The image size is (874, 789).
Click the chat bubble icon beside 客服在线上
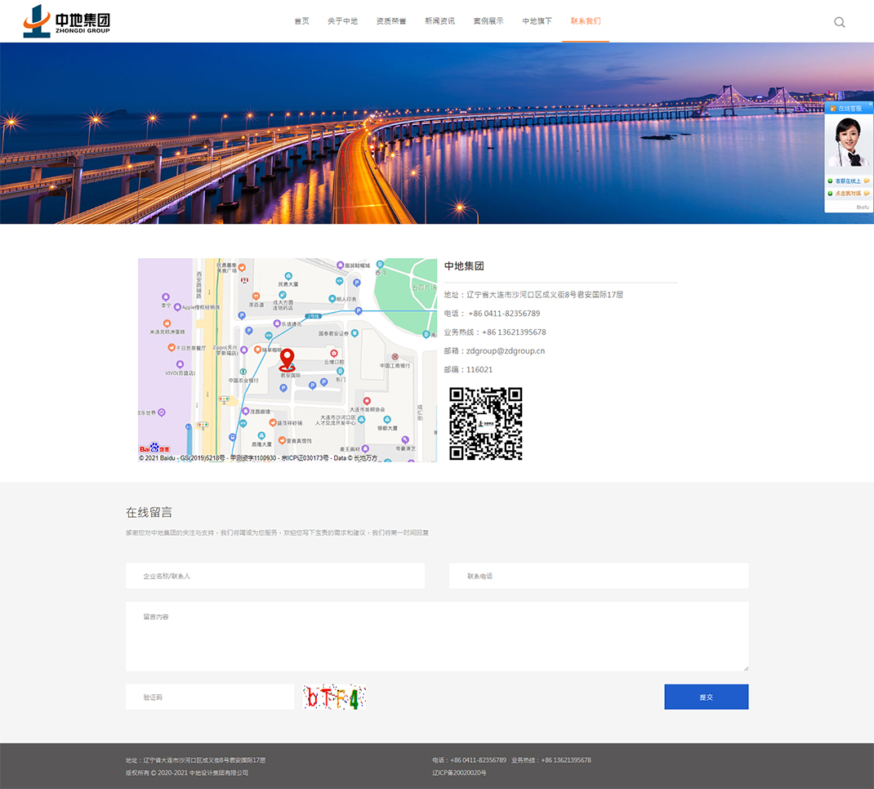click(866, 181)
